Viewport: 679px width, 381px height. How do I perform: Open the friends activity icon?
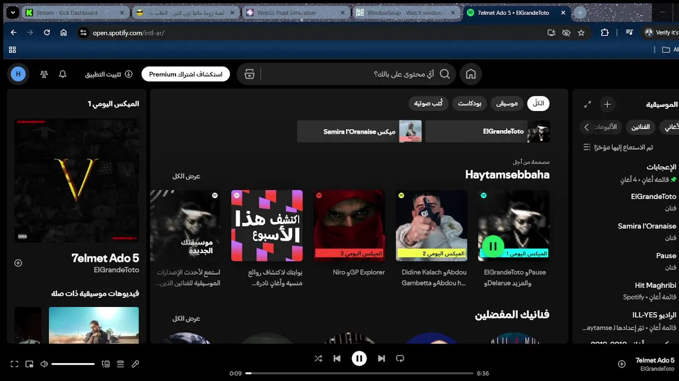pos(44,74)
